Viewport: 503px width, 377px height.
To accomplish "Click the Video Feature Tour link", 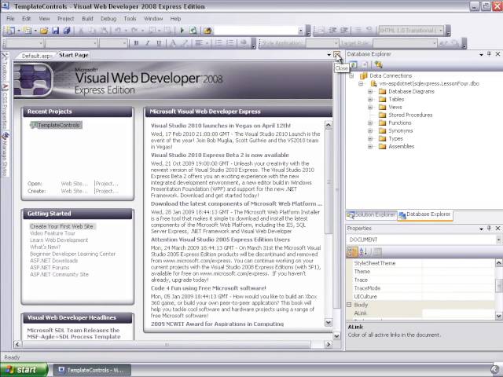I will coord(53,233).
